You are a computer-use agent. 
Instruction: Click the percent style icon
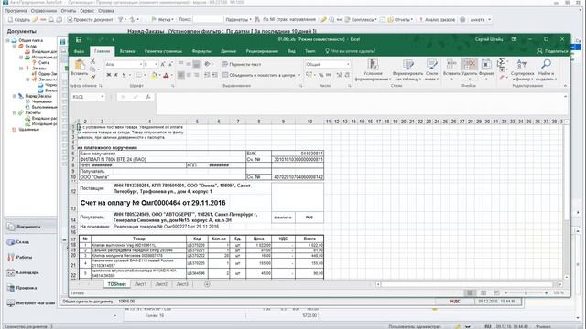320,75
